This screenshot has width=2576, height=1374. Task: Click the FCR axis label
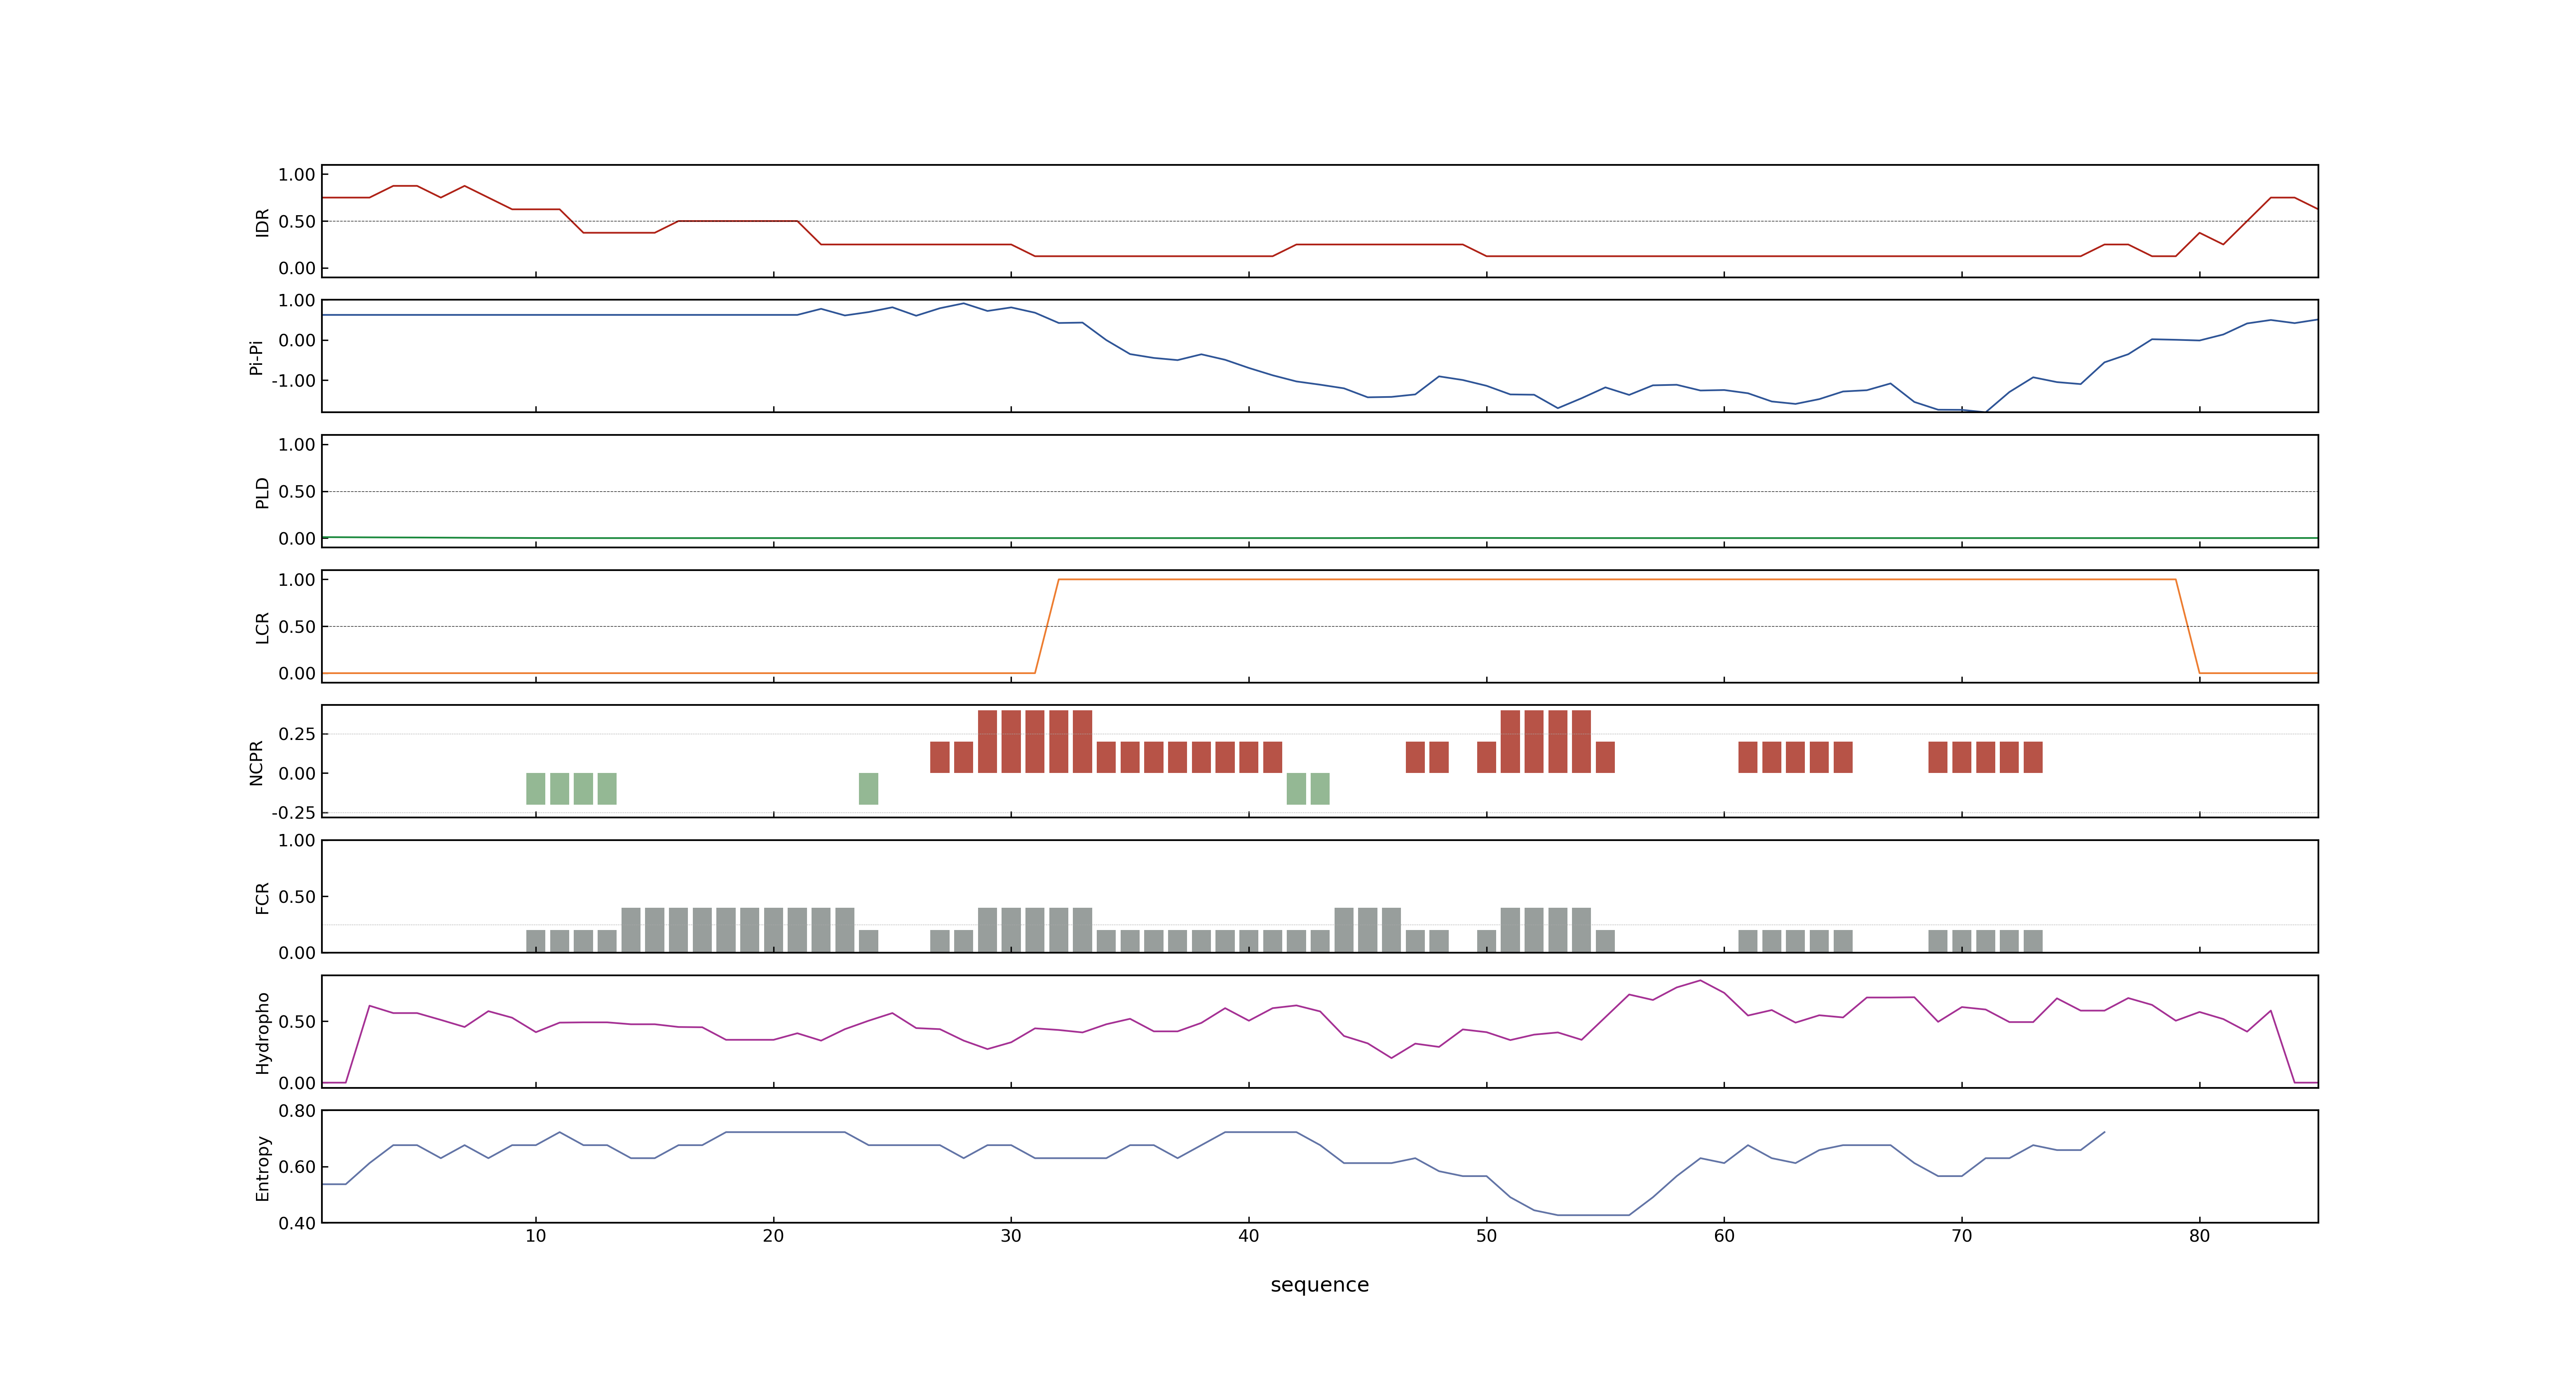click(262, 898)
